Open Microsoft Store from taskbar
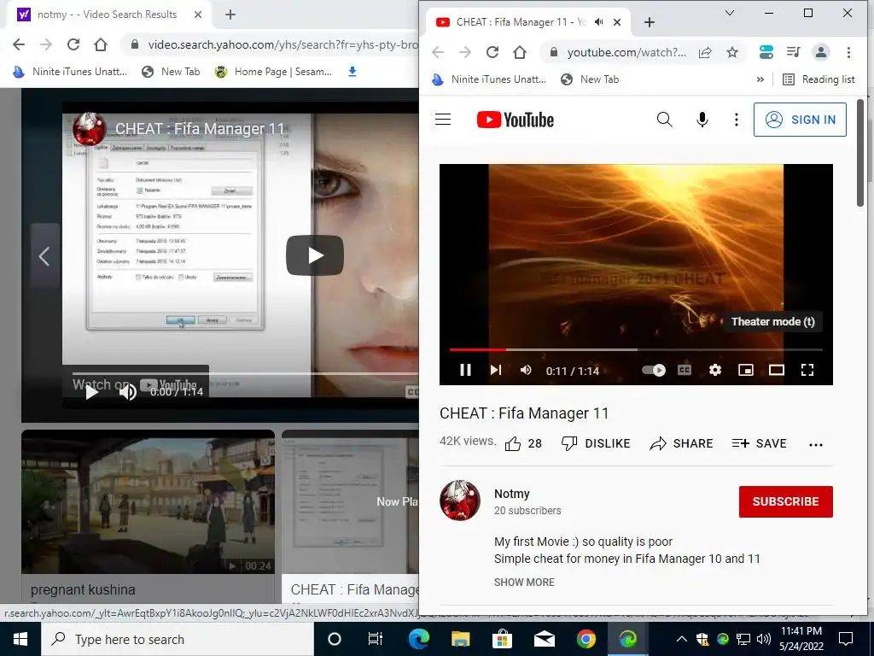This screenshot has height=656, width=874. [502, 639]
